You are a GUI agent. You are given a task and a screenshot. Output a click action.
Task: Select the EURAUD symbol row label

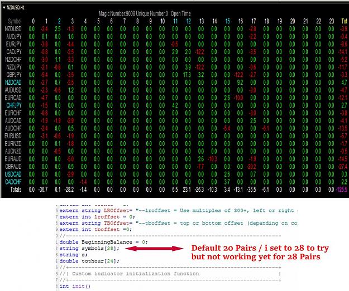[13, 159]
